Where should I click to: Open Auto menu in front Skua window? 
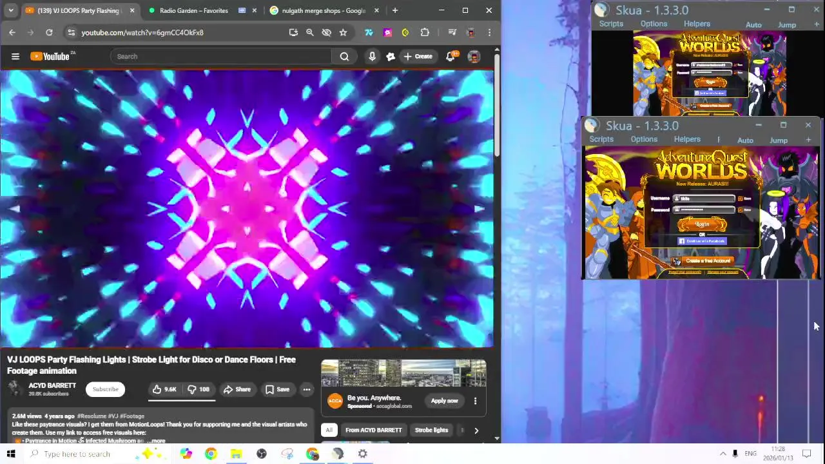tap(745, 140)
